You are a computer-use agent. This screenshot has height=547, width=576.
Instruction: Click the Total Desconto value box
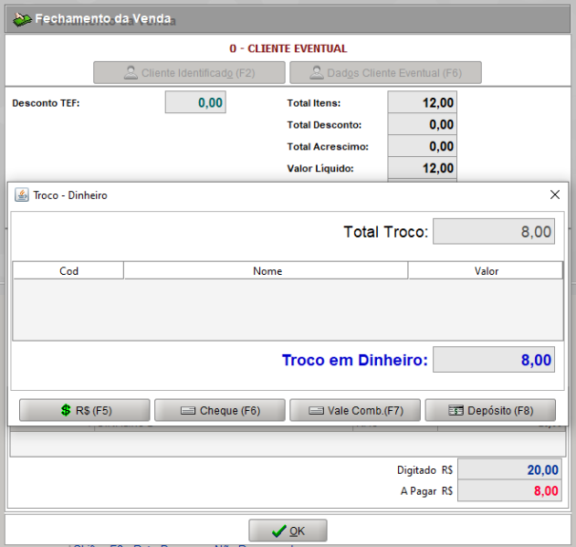(x=422, y=125)
